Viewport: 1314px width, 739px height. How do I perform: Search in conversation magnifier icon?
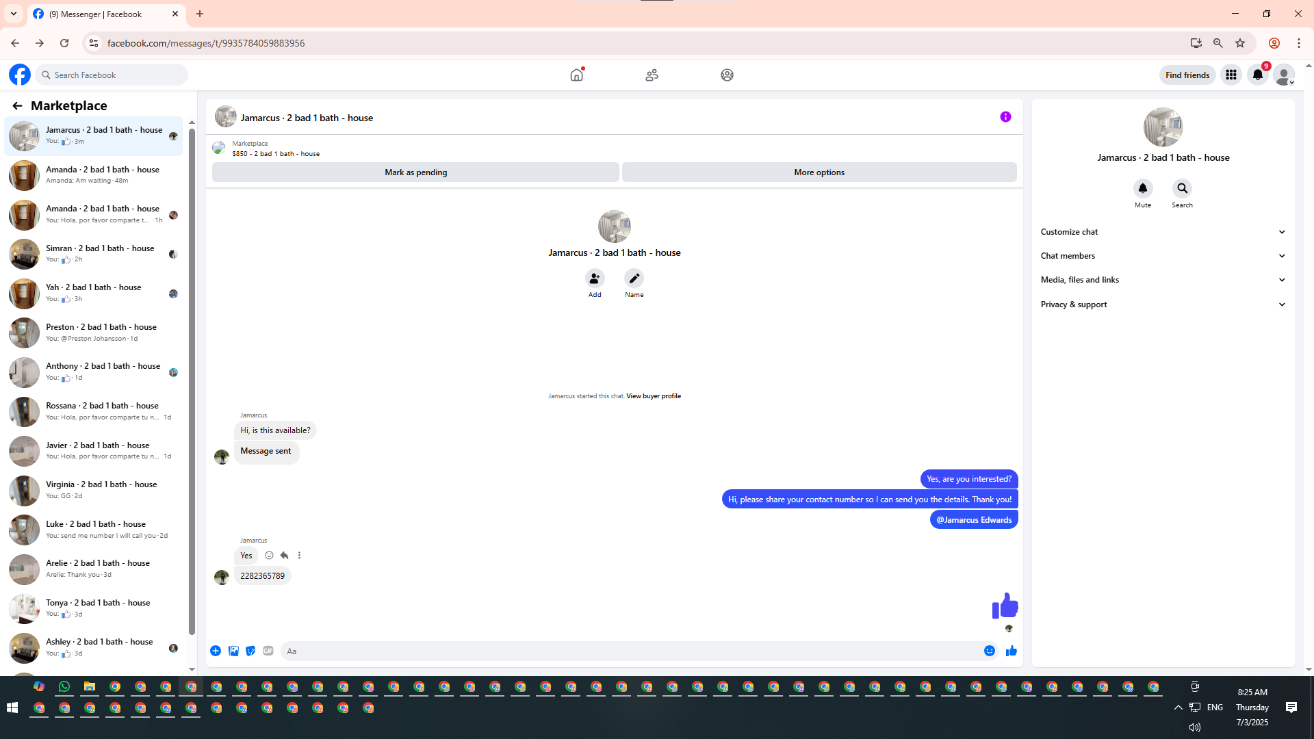(1182, 188)
